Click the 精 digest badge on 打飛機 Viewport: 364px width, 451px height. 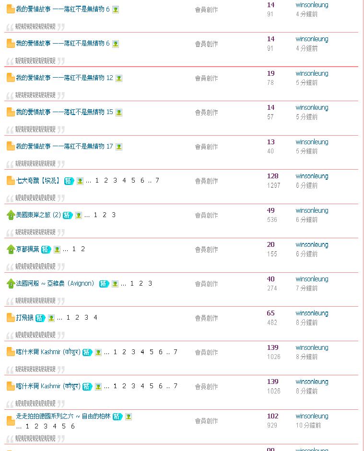point(40,318)
